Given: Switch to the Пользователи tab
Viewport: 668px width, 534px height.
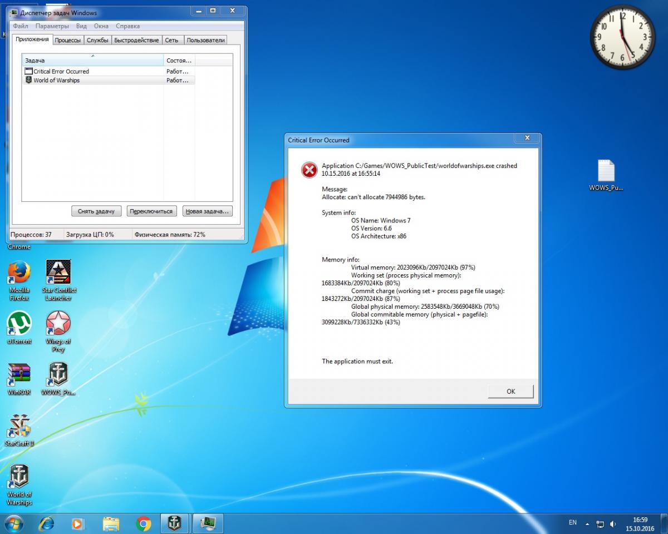Looking at the screenshot, I should coord(206,40).
